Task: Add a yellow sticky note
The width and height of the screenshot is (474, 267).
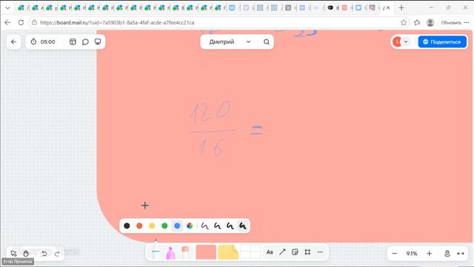Action: point(228,252)
